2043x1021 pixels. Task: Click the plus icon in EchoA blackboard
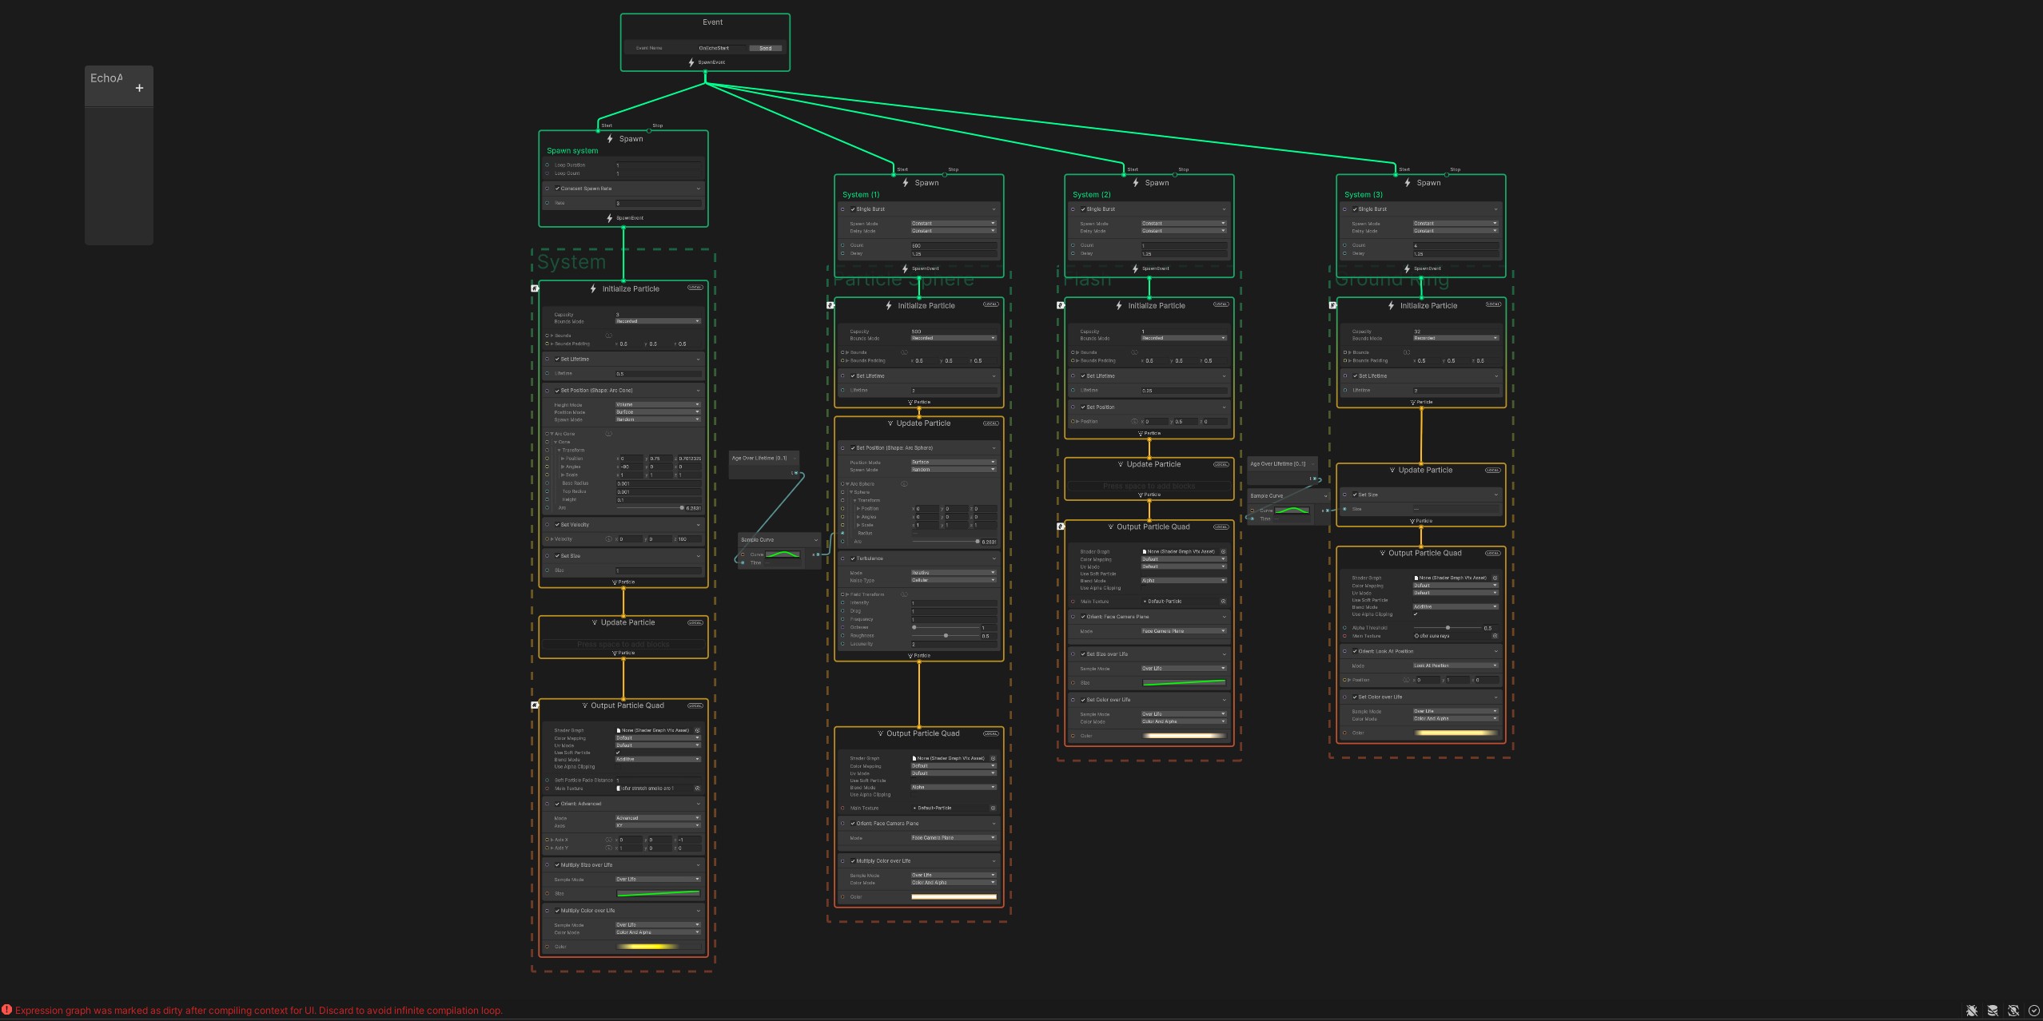tap(139, 88)
